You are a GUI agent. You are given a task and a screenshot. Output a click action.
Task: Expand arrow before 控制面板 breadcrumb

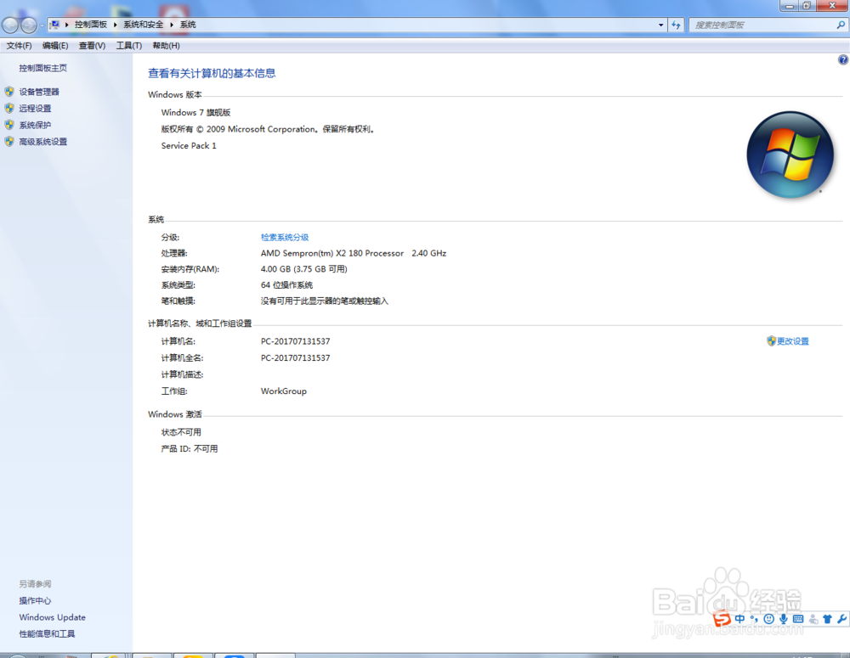click(66, 25)
